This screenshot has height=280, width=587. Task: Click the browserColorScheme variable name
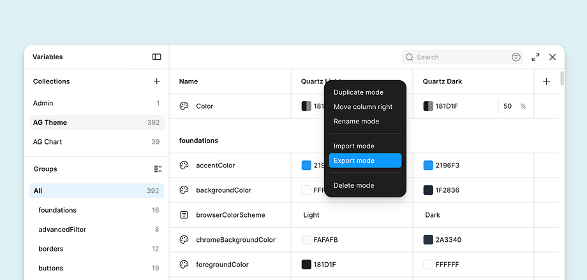click(230, 215)
